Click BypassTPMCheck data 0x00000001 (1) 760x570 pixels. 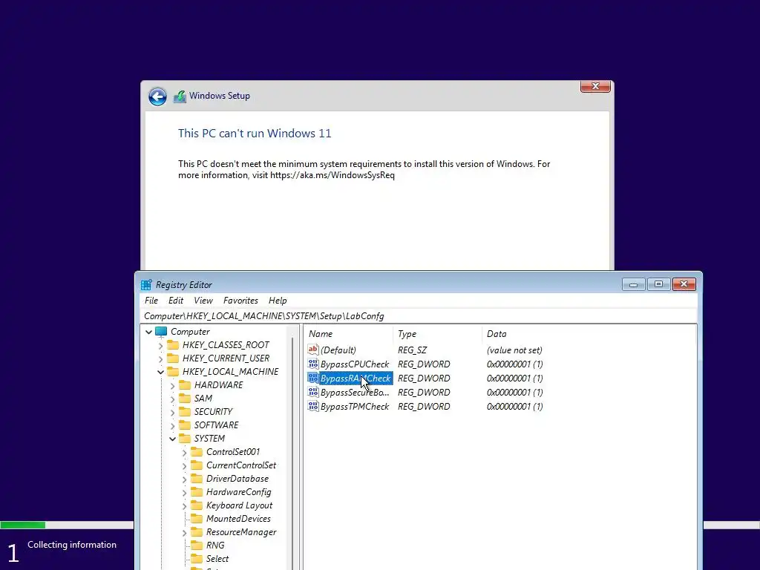point(514,406)
